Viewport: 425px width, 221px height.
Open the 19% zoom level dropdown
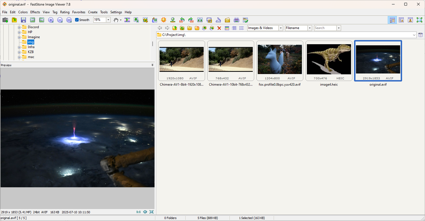tap(108, 20)
